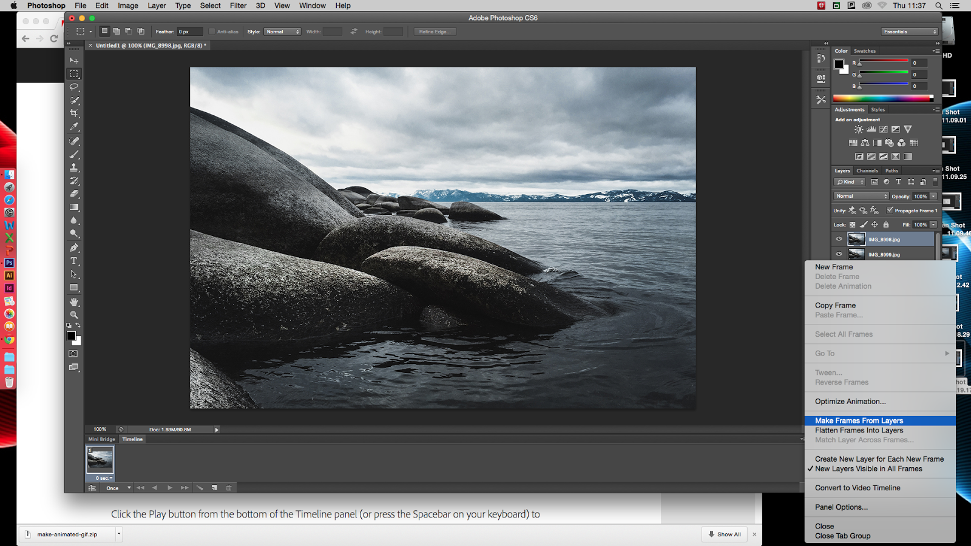This screenshot has width=971, height=546.
Task: Select the Lasso tool
Action: coord(74,87)
